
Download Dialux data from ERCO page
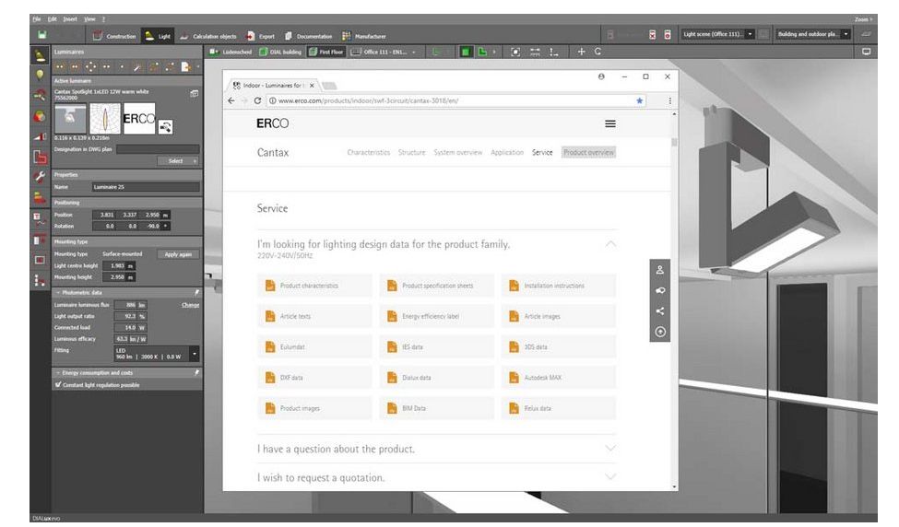coord(436,378)
